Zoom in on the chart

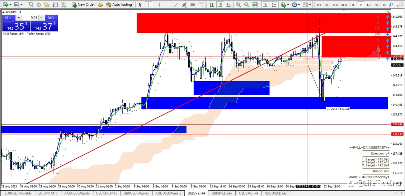pyautogui.click(x=238, y=5)
